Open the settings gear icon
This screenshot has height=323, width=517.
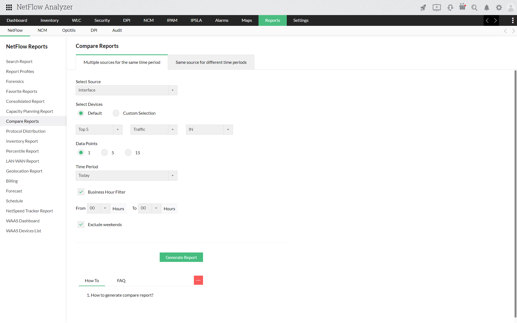click(x=499, y=8)
